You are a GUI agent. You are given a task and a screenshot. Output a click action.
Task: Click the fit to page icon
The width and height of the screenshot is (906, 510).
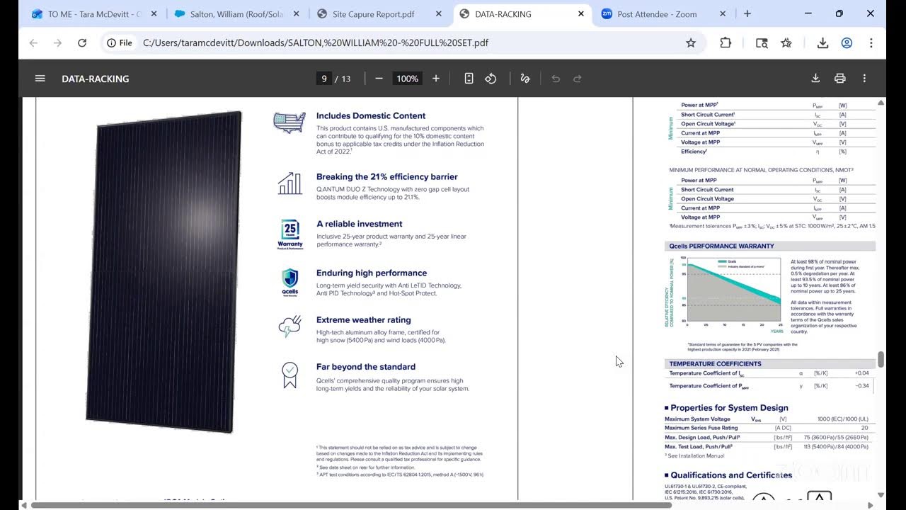(x=469, y=79)
